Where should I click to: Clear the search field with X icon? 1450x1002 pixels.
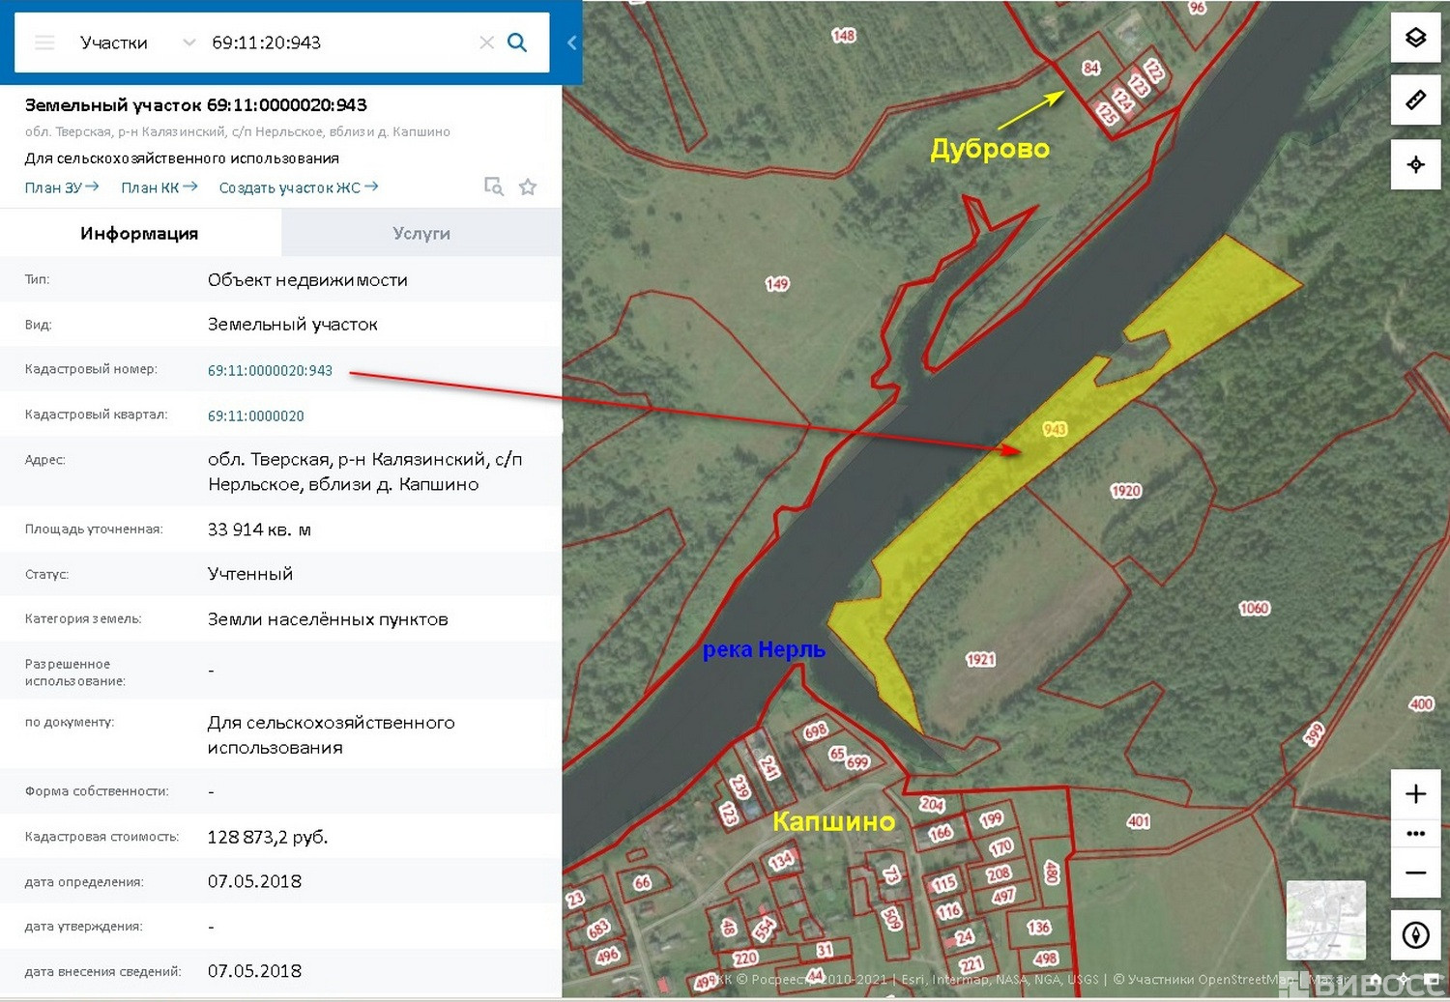coord(487,43)
